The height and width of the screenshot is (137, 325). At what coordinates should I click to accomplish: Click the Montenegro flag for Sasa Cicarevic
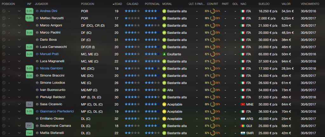point(243,104)
